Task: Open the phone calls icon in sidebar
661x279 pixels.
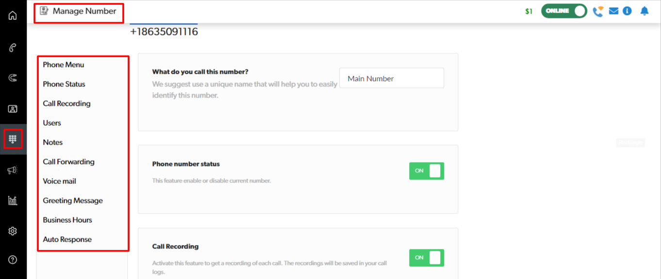Action: point(13,48)
